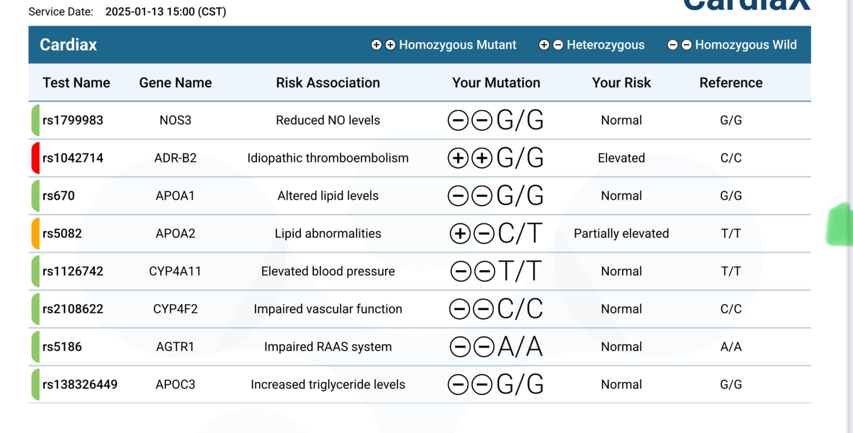
Task: Click the plus-plus mutation symbol for rs1042714
Action: coord(470,158)
